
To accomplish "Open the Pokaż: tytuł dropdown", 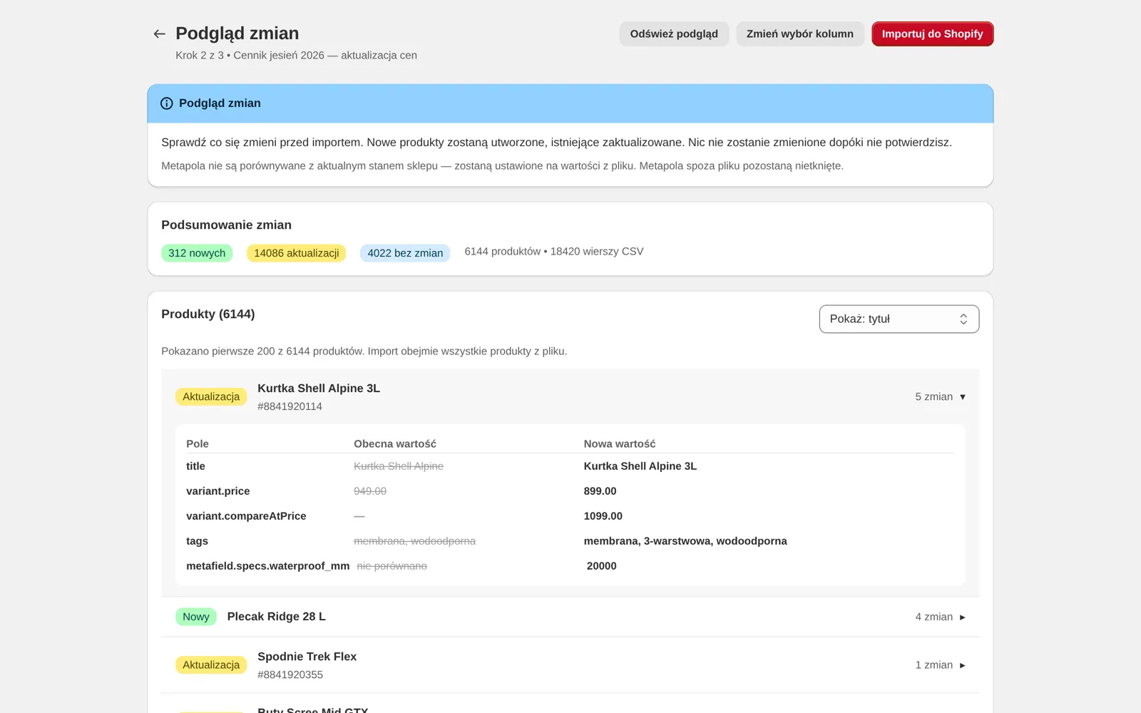I will 899,319.
